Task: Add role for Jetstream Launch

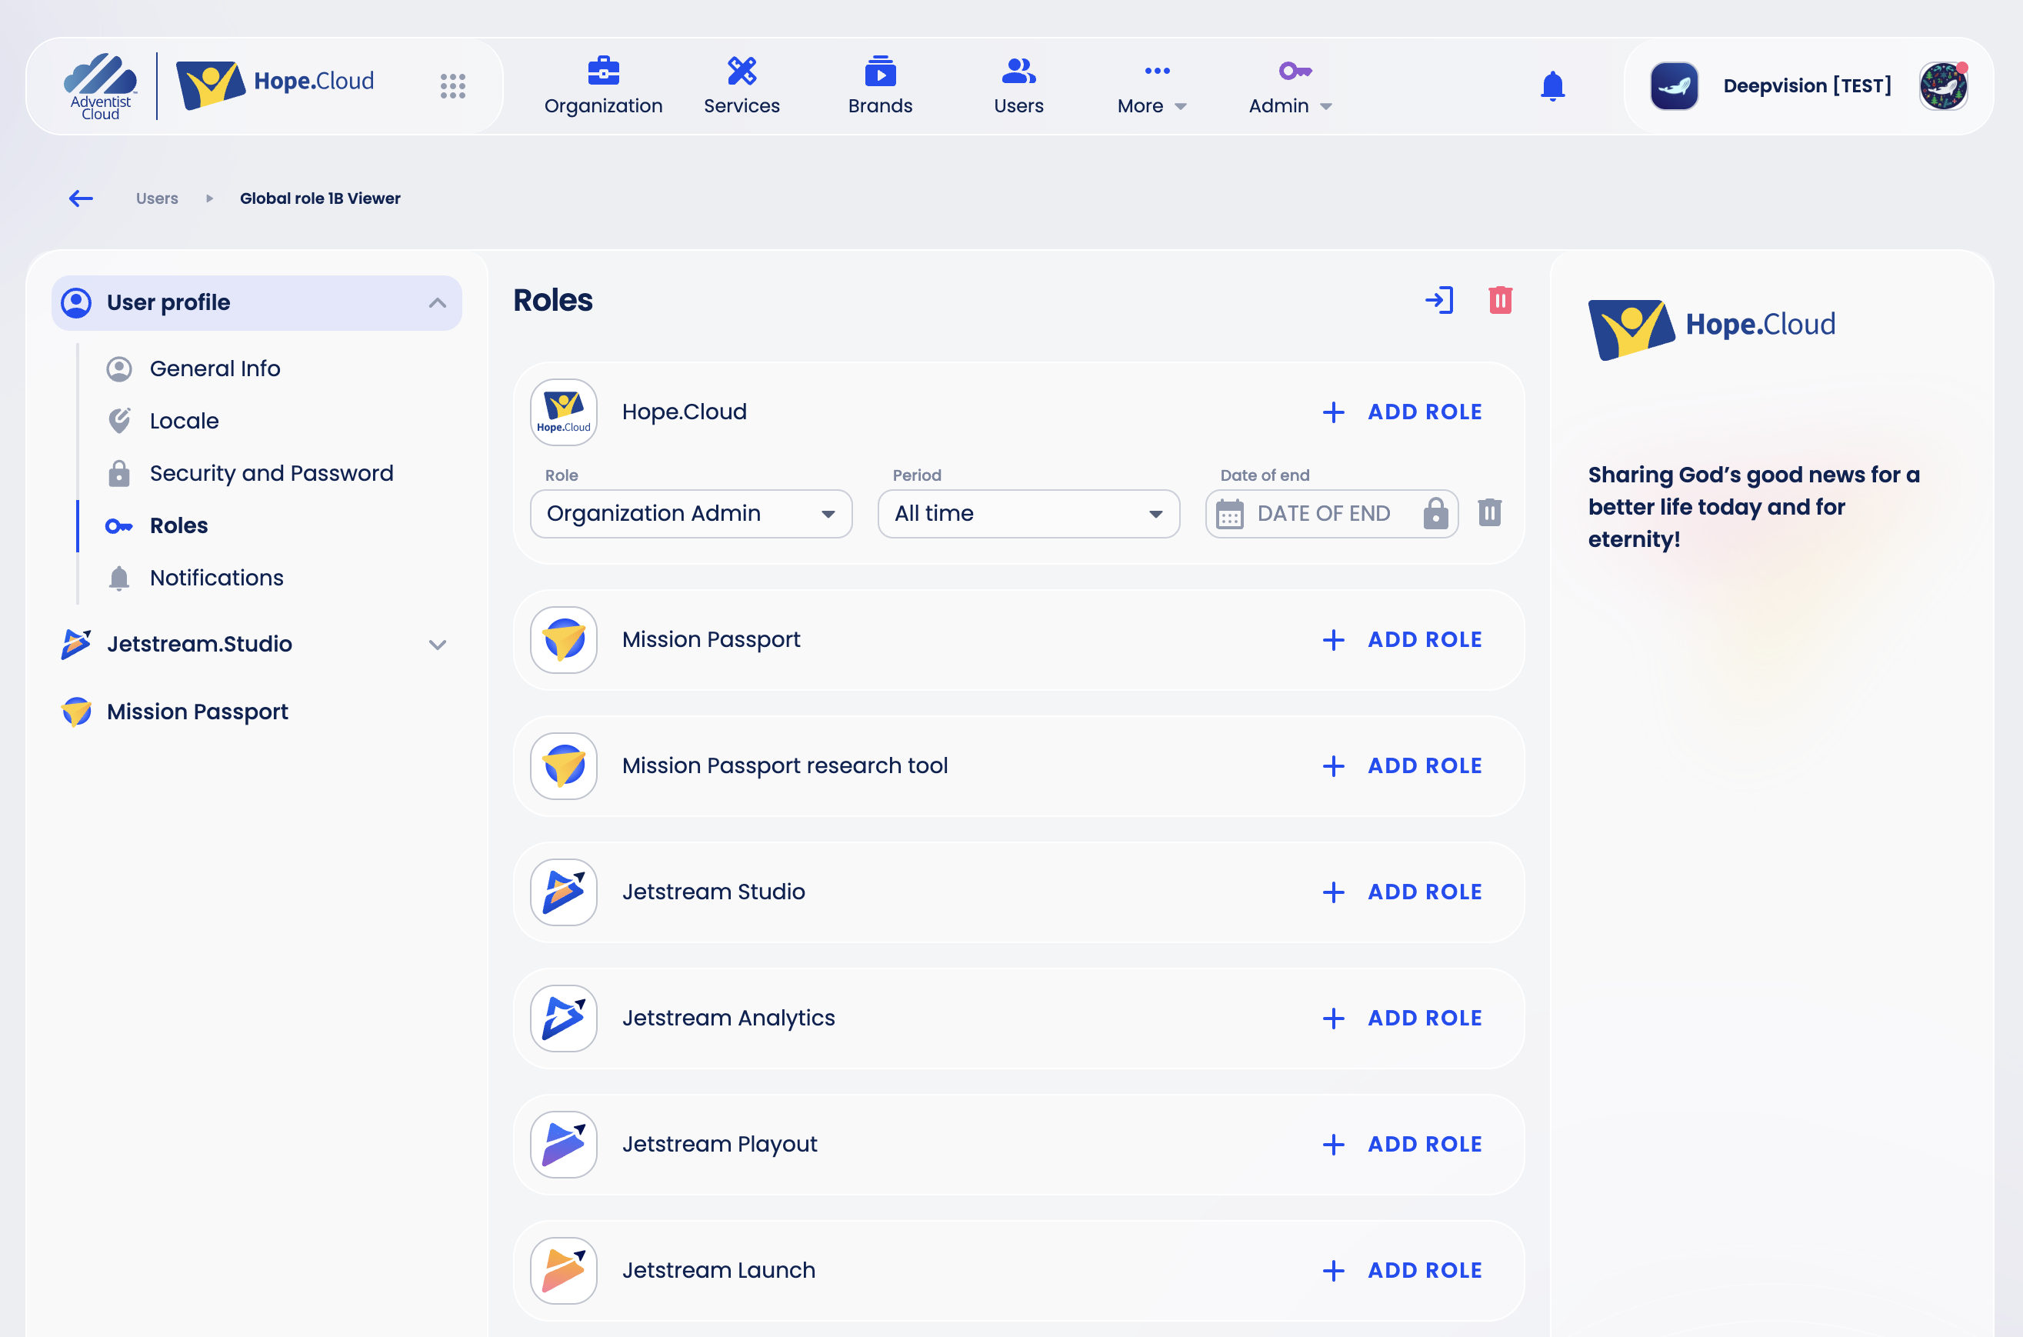Action: tap(1402, 1271)
